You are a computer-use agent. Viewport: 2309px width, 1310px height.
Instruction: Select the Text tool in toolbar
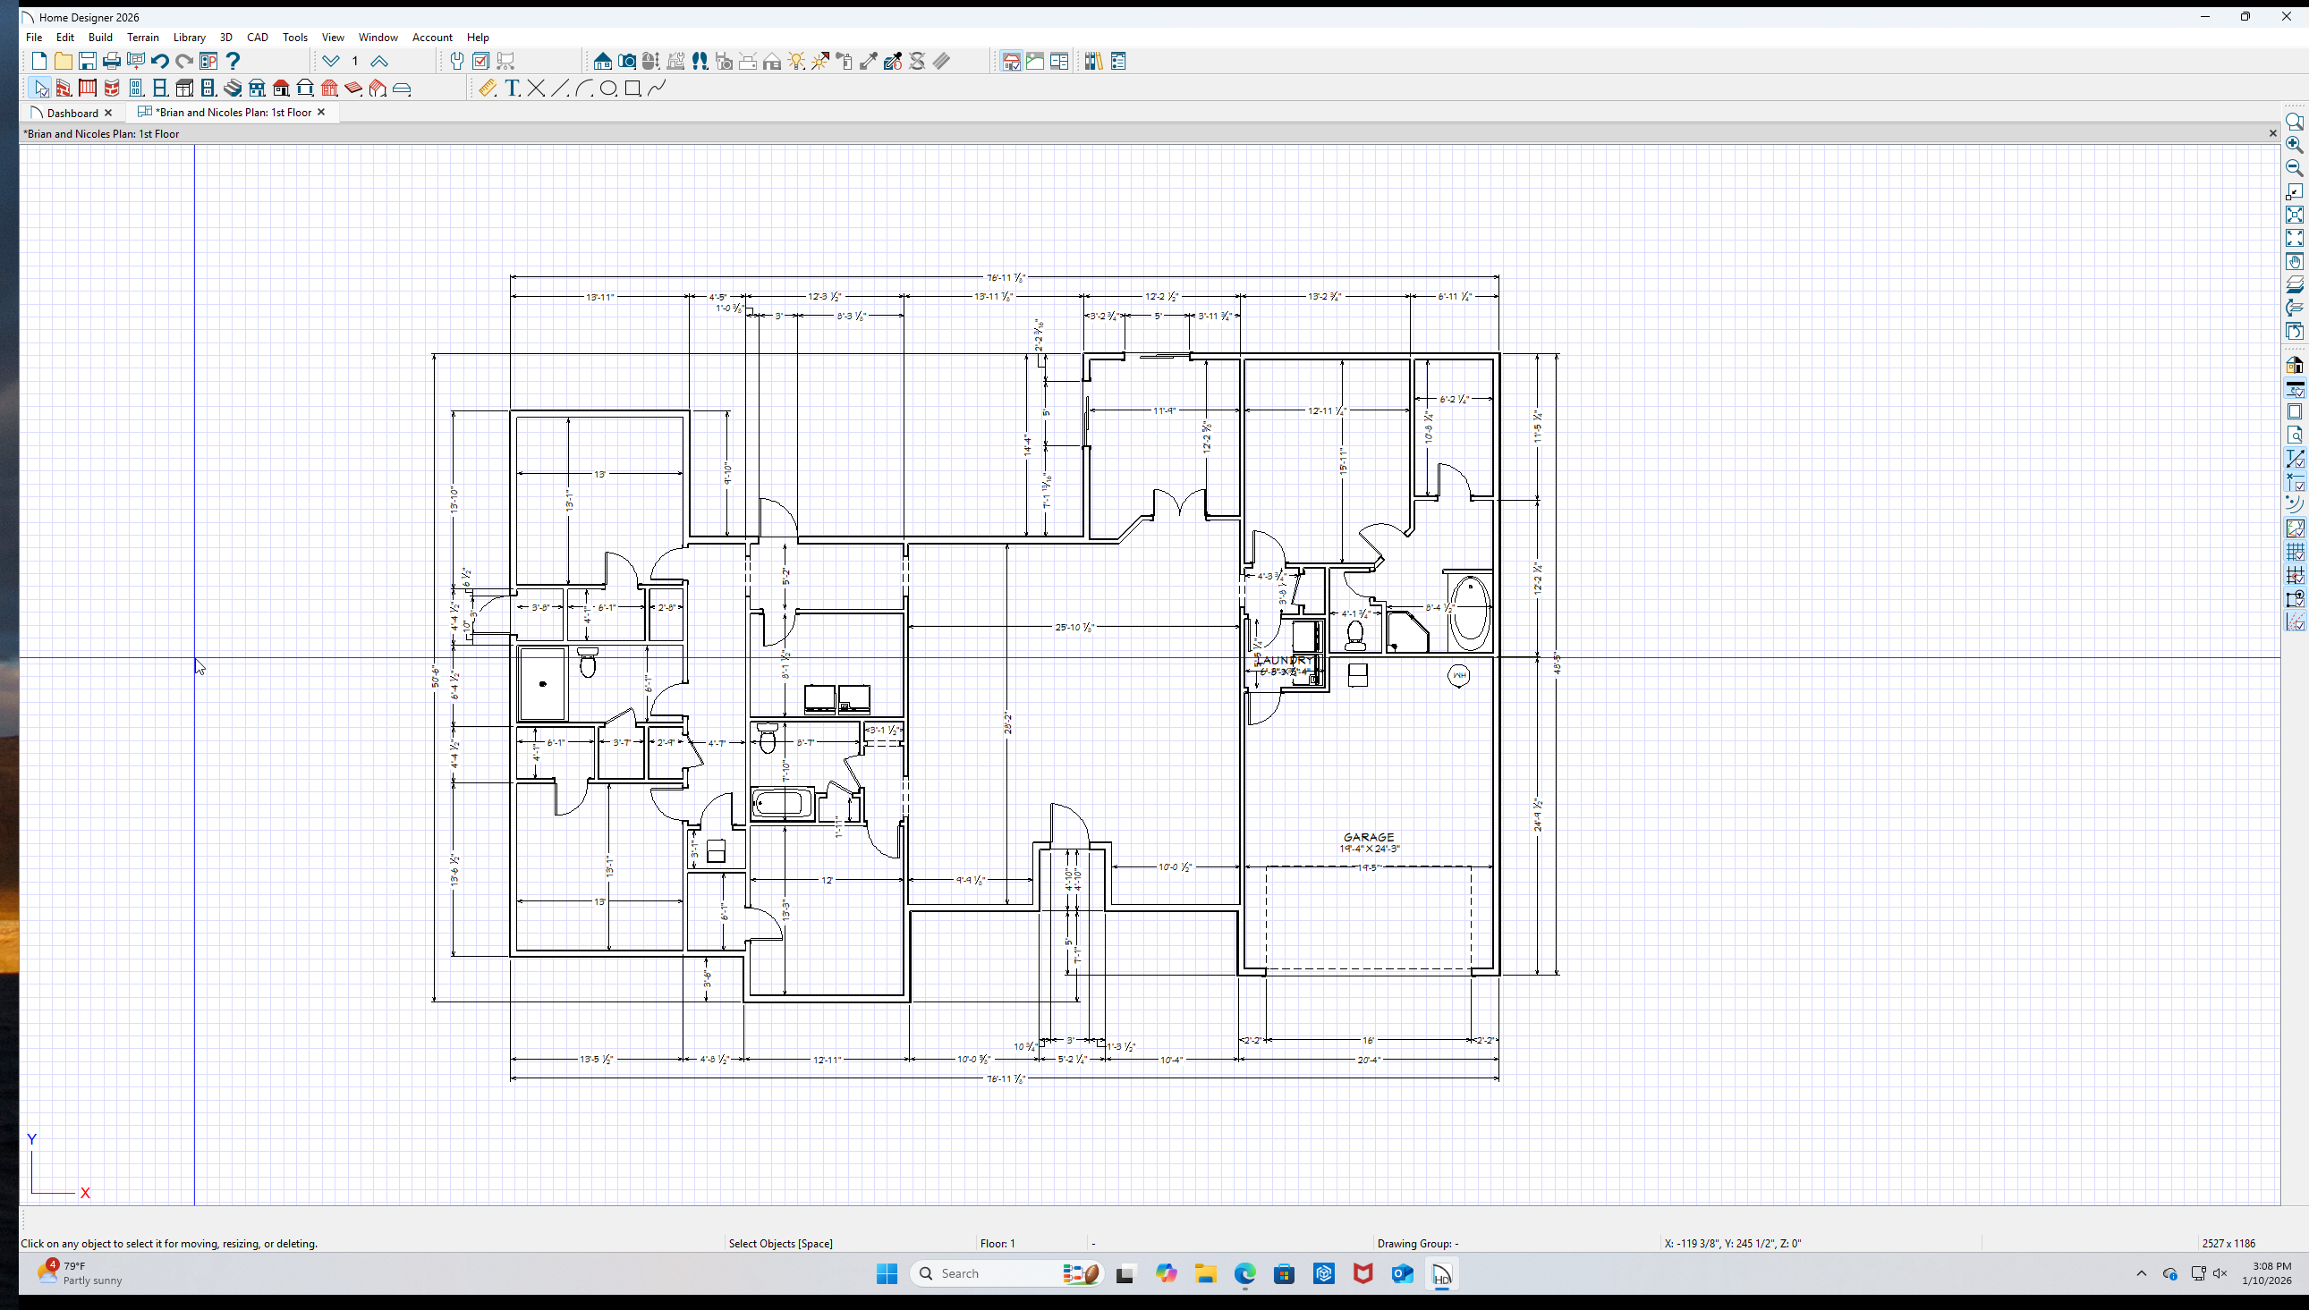coord(511,89)
